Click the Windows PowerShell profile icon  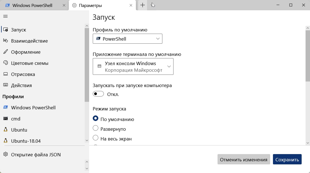(6, 107)
